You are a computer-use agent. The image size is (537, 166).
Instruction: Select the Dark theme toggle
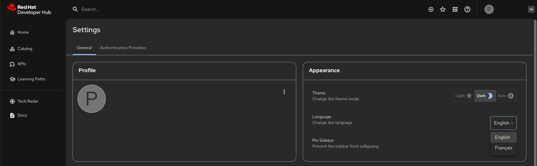click(485, 96)
